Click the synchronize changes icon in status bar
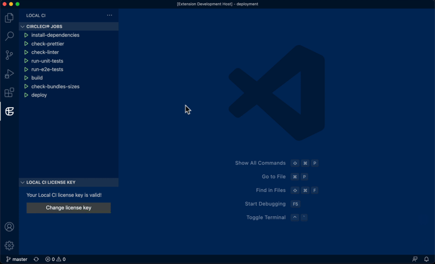The image size is (435, 264). coord(36,259)
